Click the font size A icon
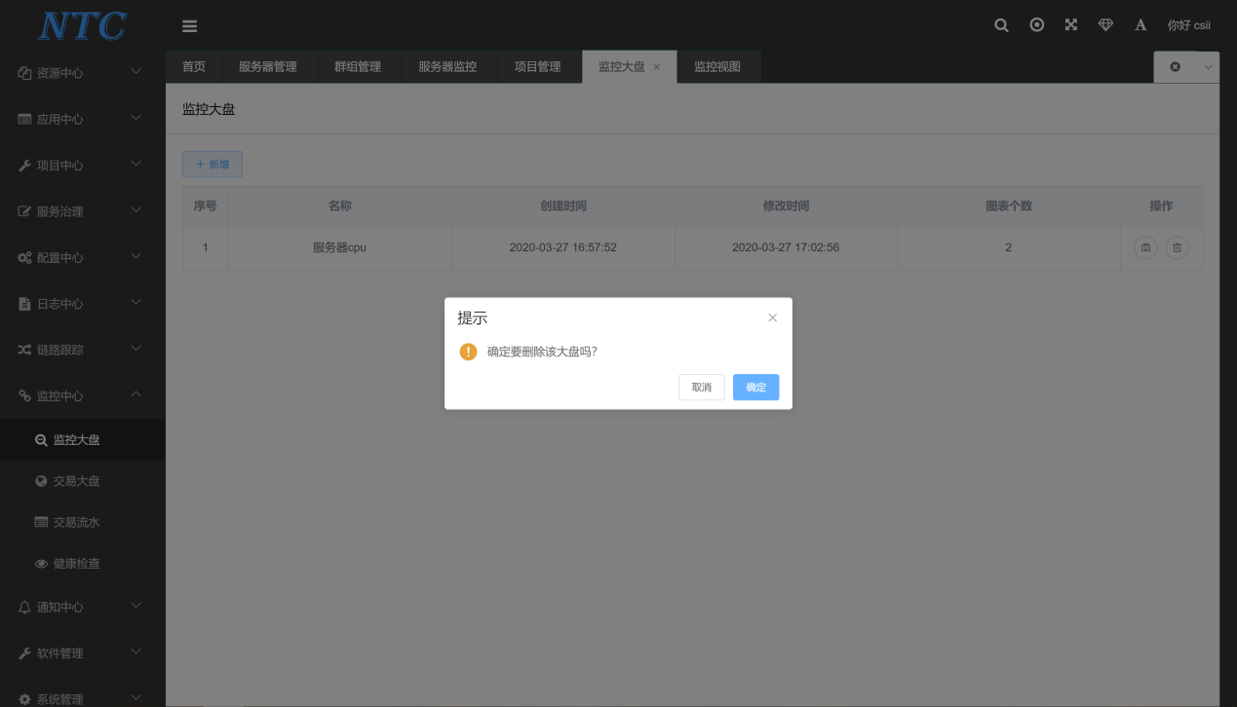This screenshot has width=1237, height=707. point(1140,25)
